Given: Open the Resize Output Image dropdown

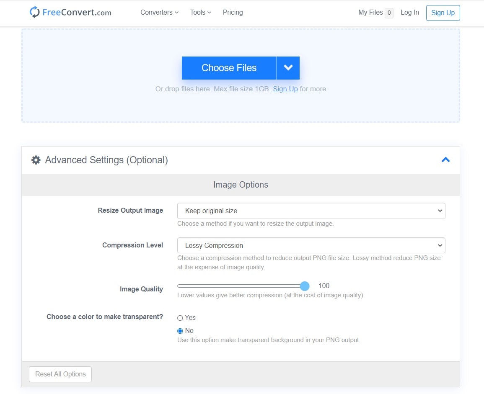Looking at the screenshot, I should (x=311, y=211).
